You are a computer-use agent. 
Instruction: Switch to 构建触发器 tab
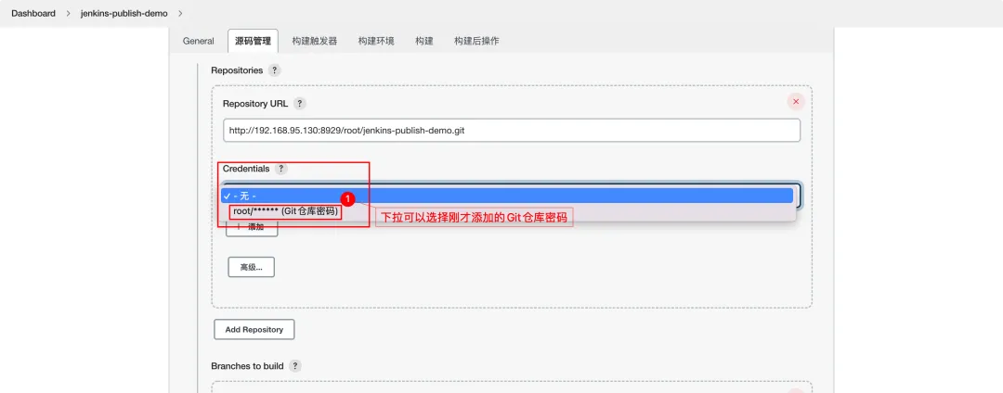314,41
